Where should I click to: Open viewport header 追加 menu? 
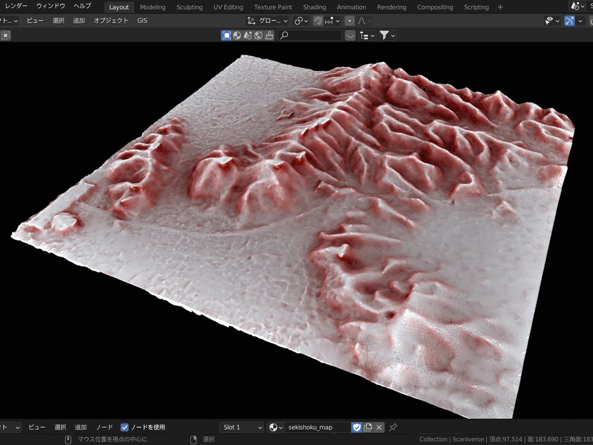[x=79, y=21]
